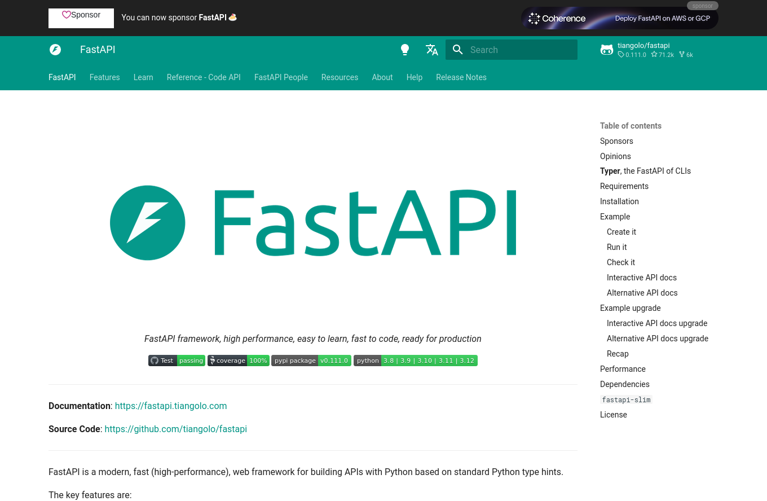Go to Example in table of contents

pyautogui.click(x=615, y=217)
